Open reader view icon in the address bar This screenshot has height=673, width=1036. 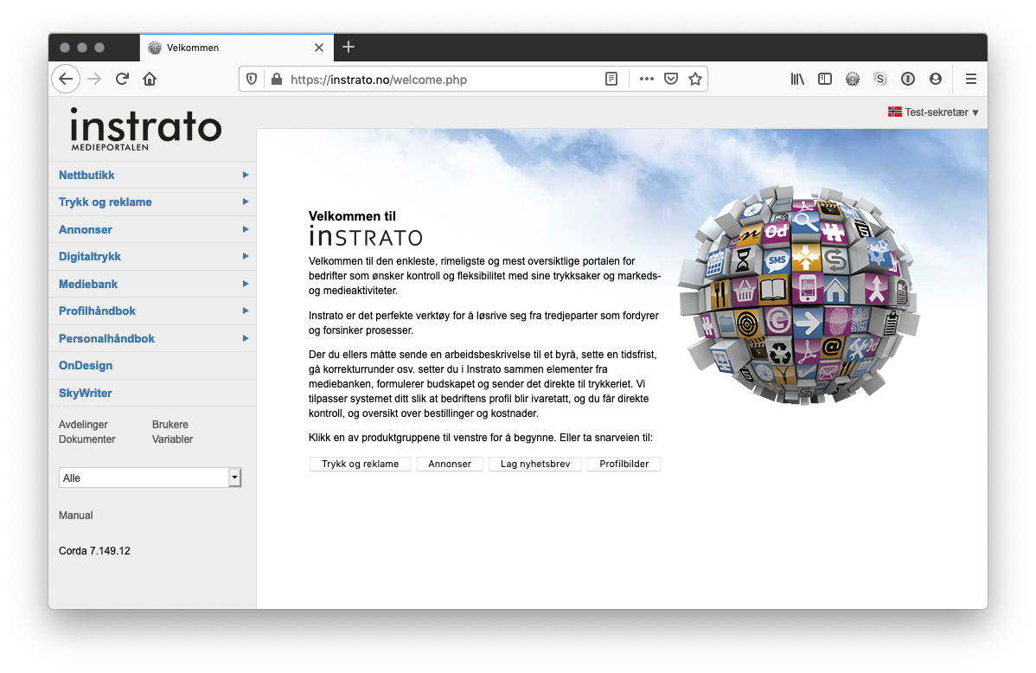tap(611, 79)
